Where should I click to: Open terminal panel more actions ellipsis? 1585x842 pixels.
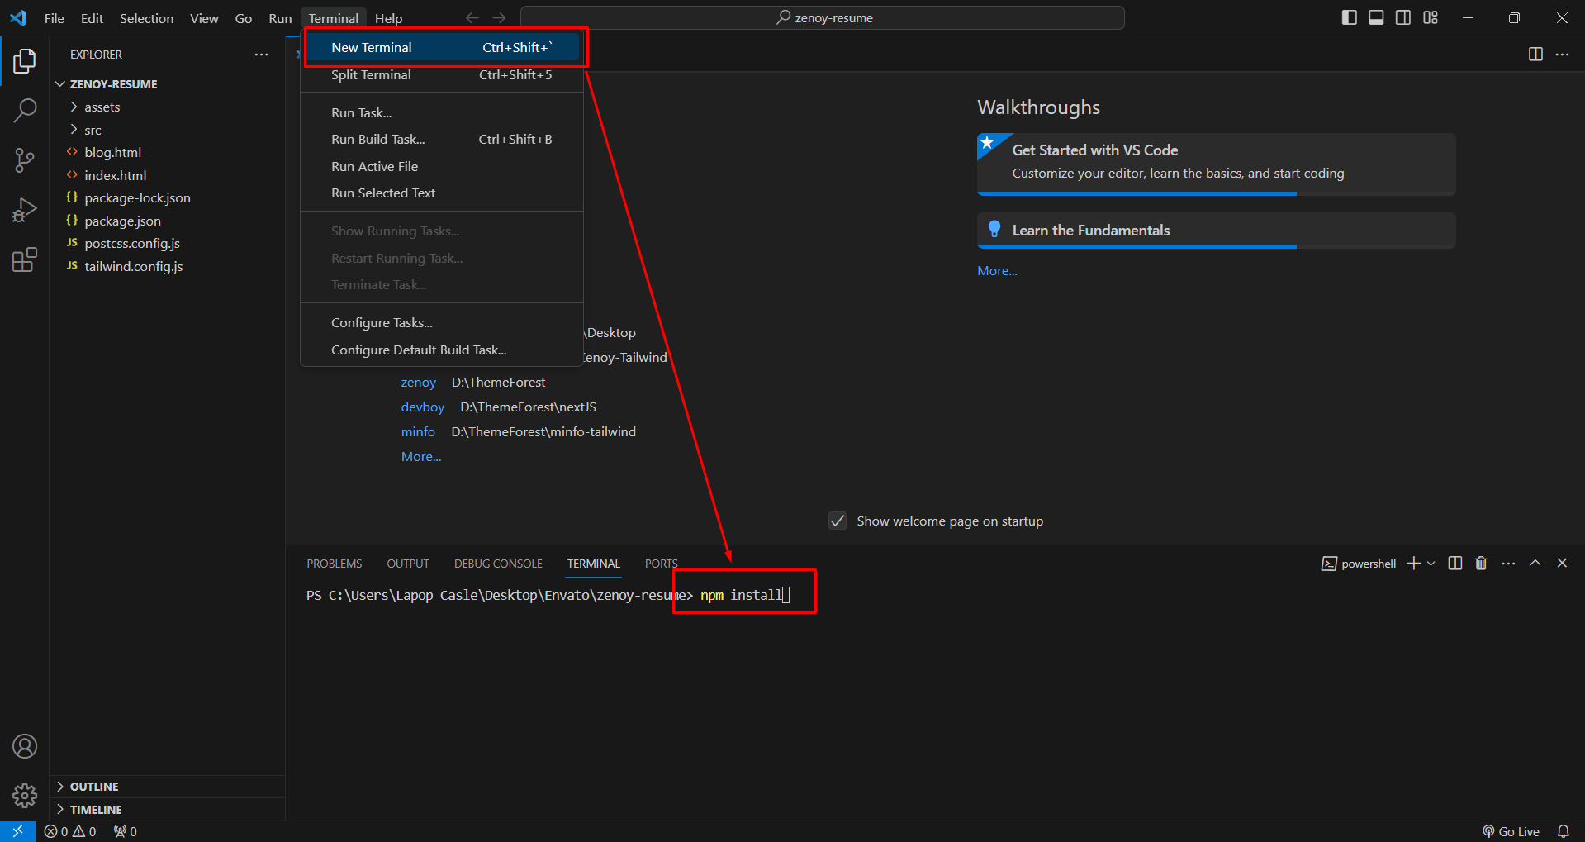[x=1508, y=564]
